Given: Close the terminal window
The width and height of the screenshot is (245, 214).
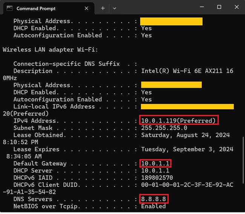Looking at the screenshot, I should point(236,7).
